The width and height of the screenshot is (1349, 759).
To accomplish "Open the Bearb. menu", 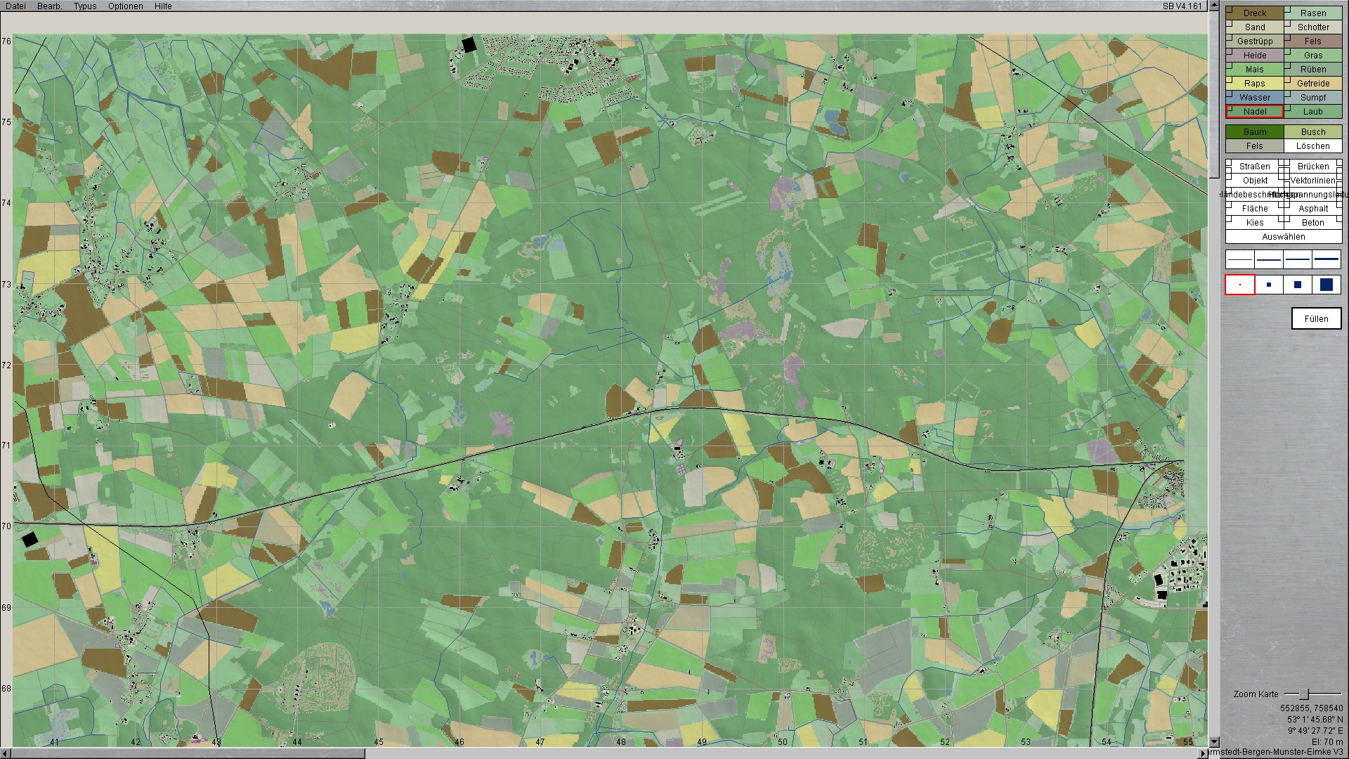I will pyautogui.click(x=49, y=6).
